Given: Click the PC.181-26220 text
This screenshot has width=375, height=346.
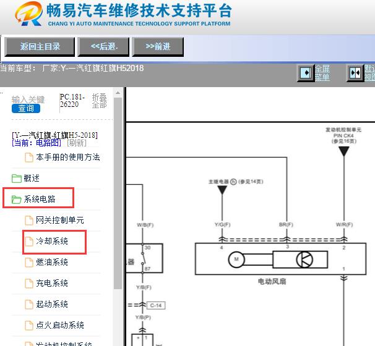Looking at the screenshot, I should tap(72, 101).
